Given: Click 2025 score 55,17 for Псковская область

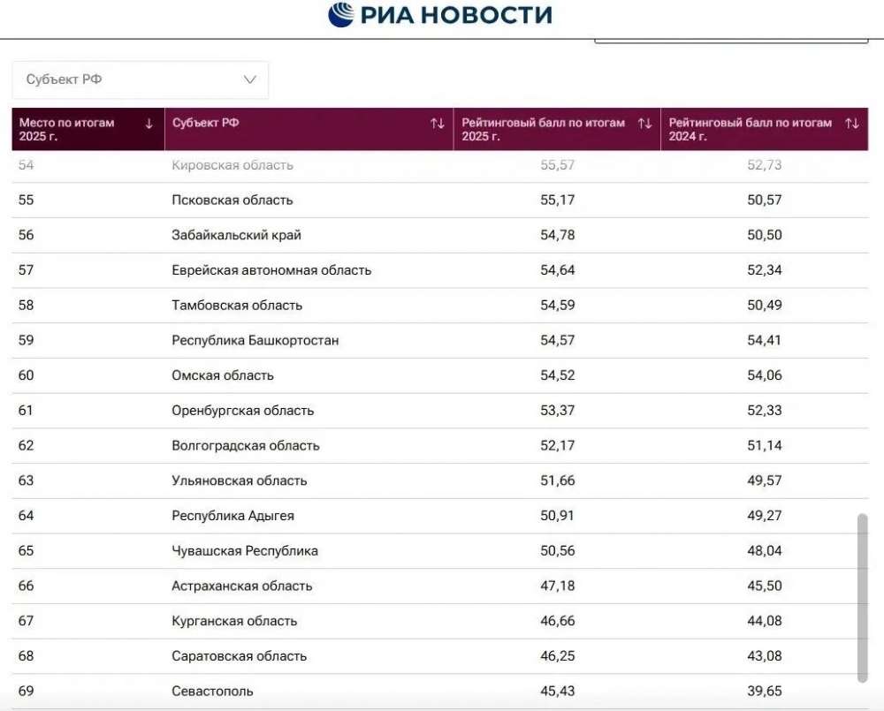Looking at the screenshot, I should point(558,200).
